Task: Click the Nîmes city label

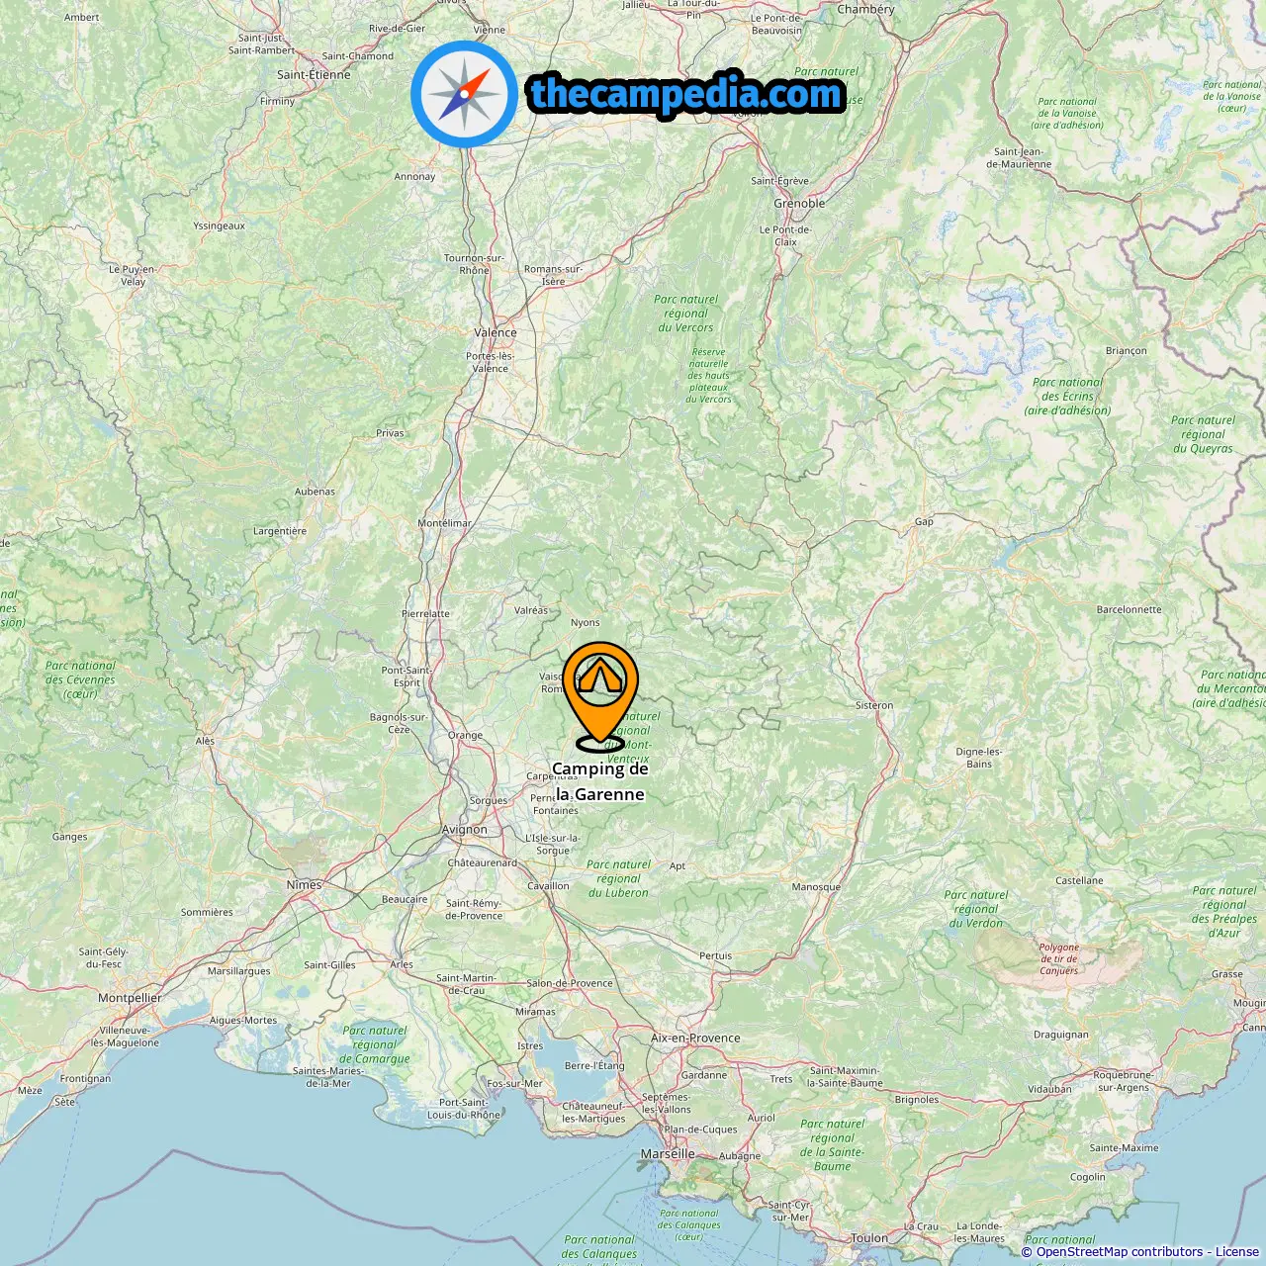Action: click(305, 885)
